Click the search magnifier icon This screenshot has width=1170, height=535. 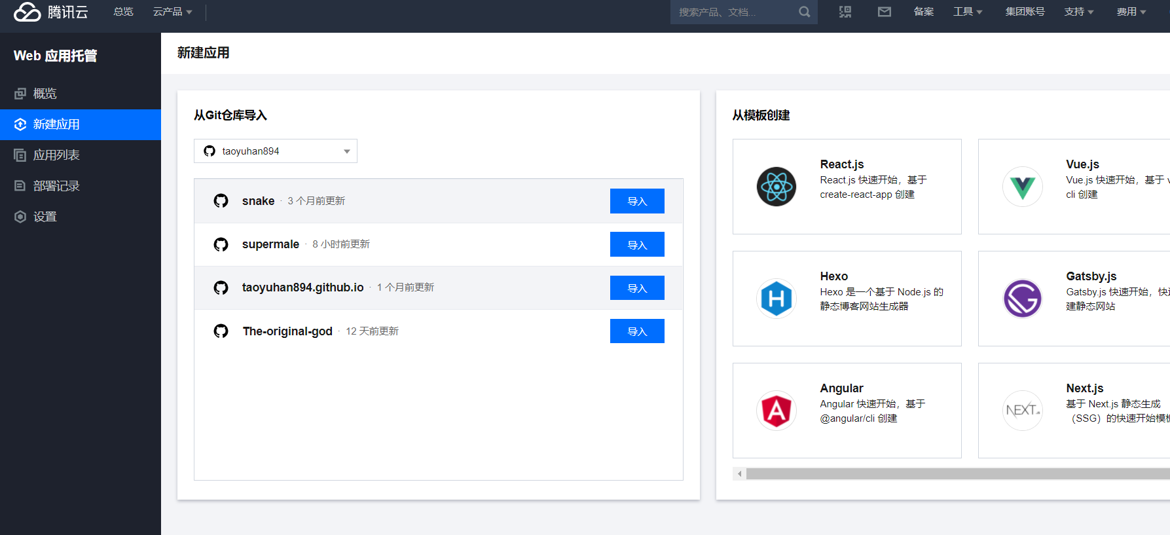coord(805,12)
